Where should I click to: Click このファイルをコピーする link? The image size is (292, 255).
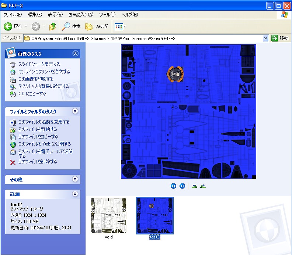tap(38, 137)
